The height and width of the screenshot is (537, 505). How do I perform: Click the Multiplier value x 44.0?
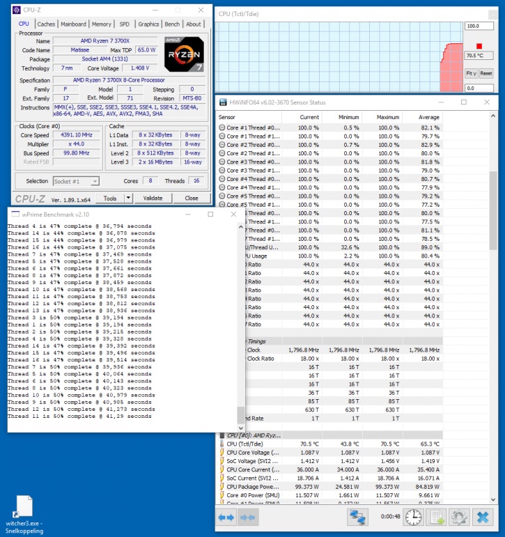[x=77, y=144]
